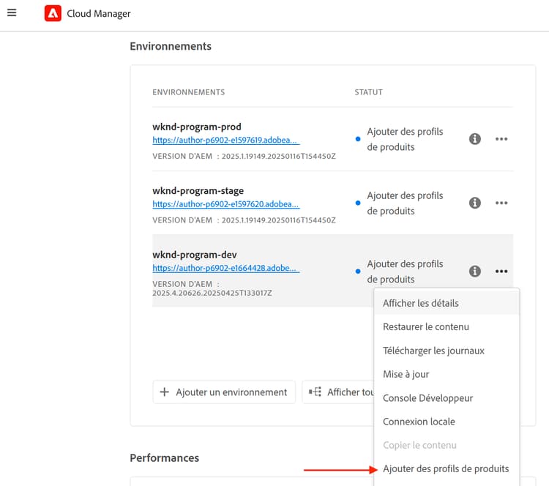The height and width of the screenshot is (486, 549).
Task: Click the Afficher tout button
Action: [x=338, y=392]
